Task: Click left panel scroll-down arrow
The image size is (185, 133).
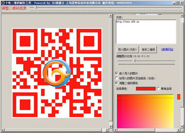Action: coord(111,126)
